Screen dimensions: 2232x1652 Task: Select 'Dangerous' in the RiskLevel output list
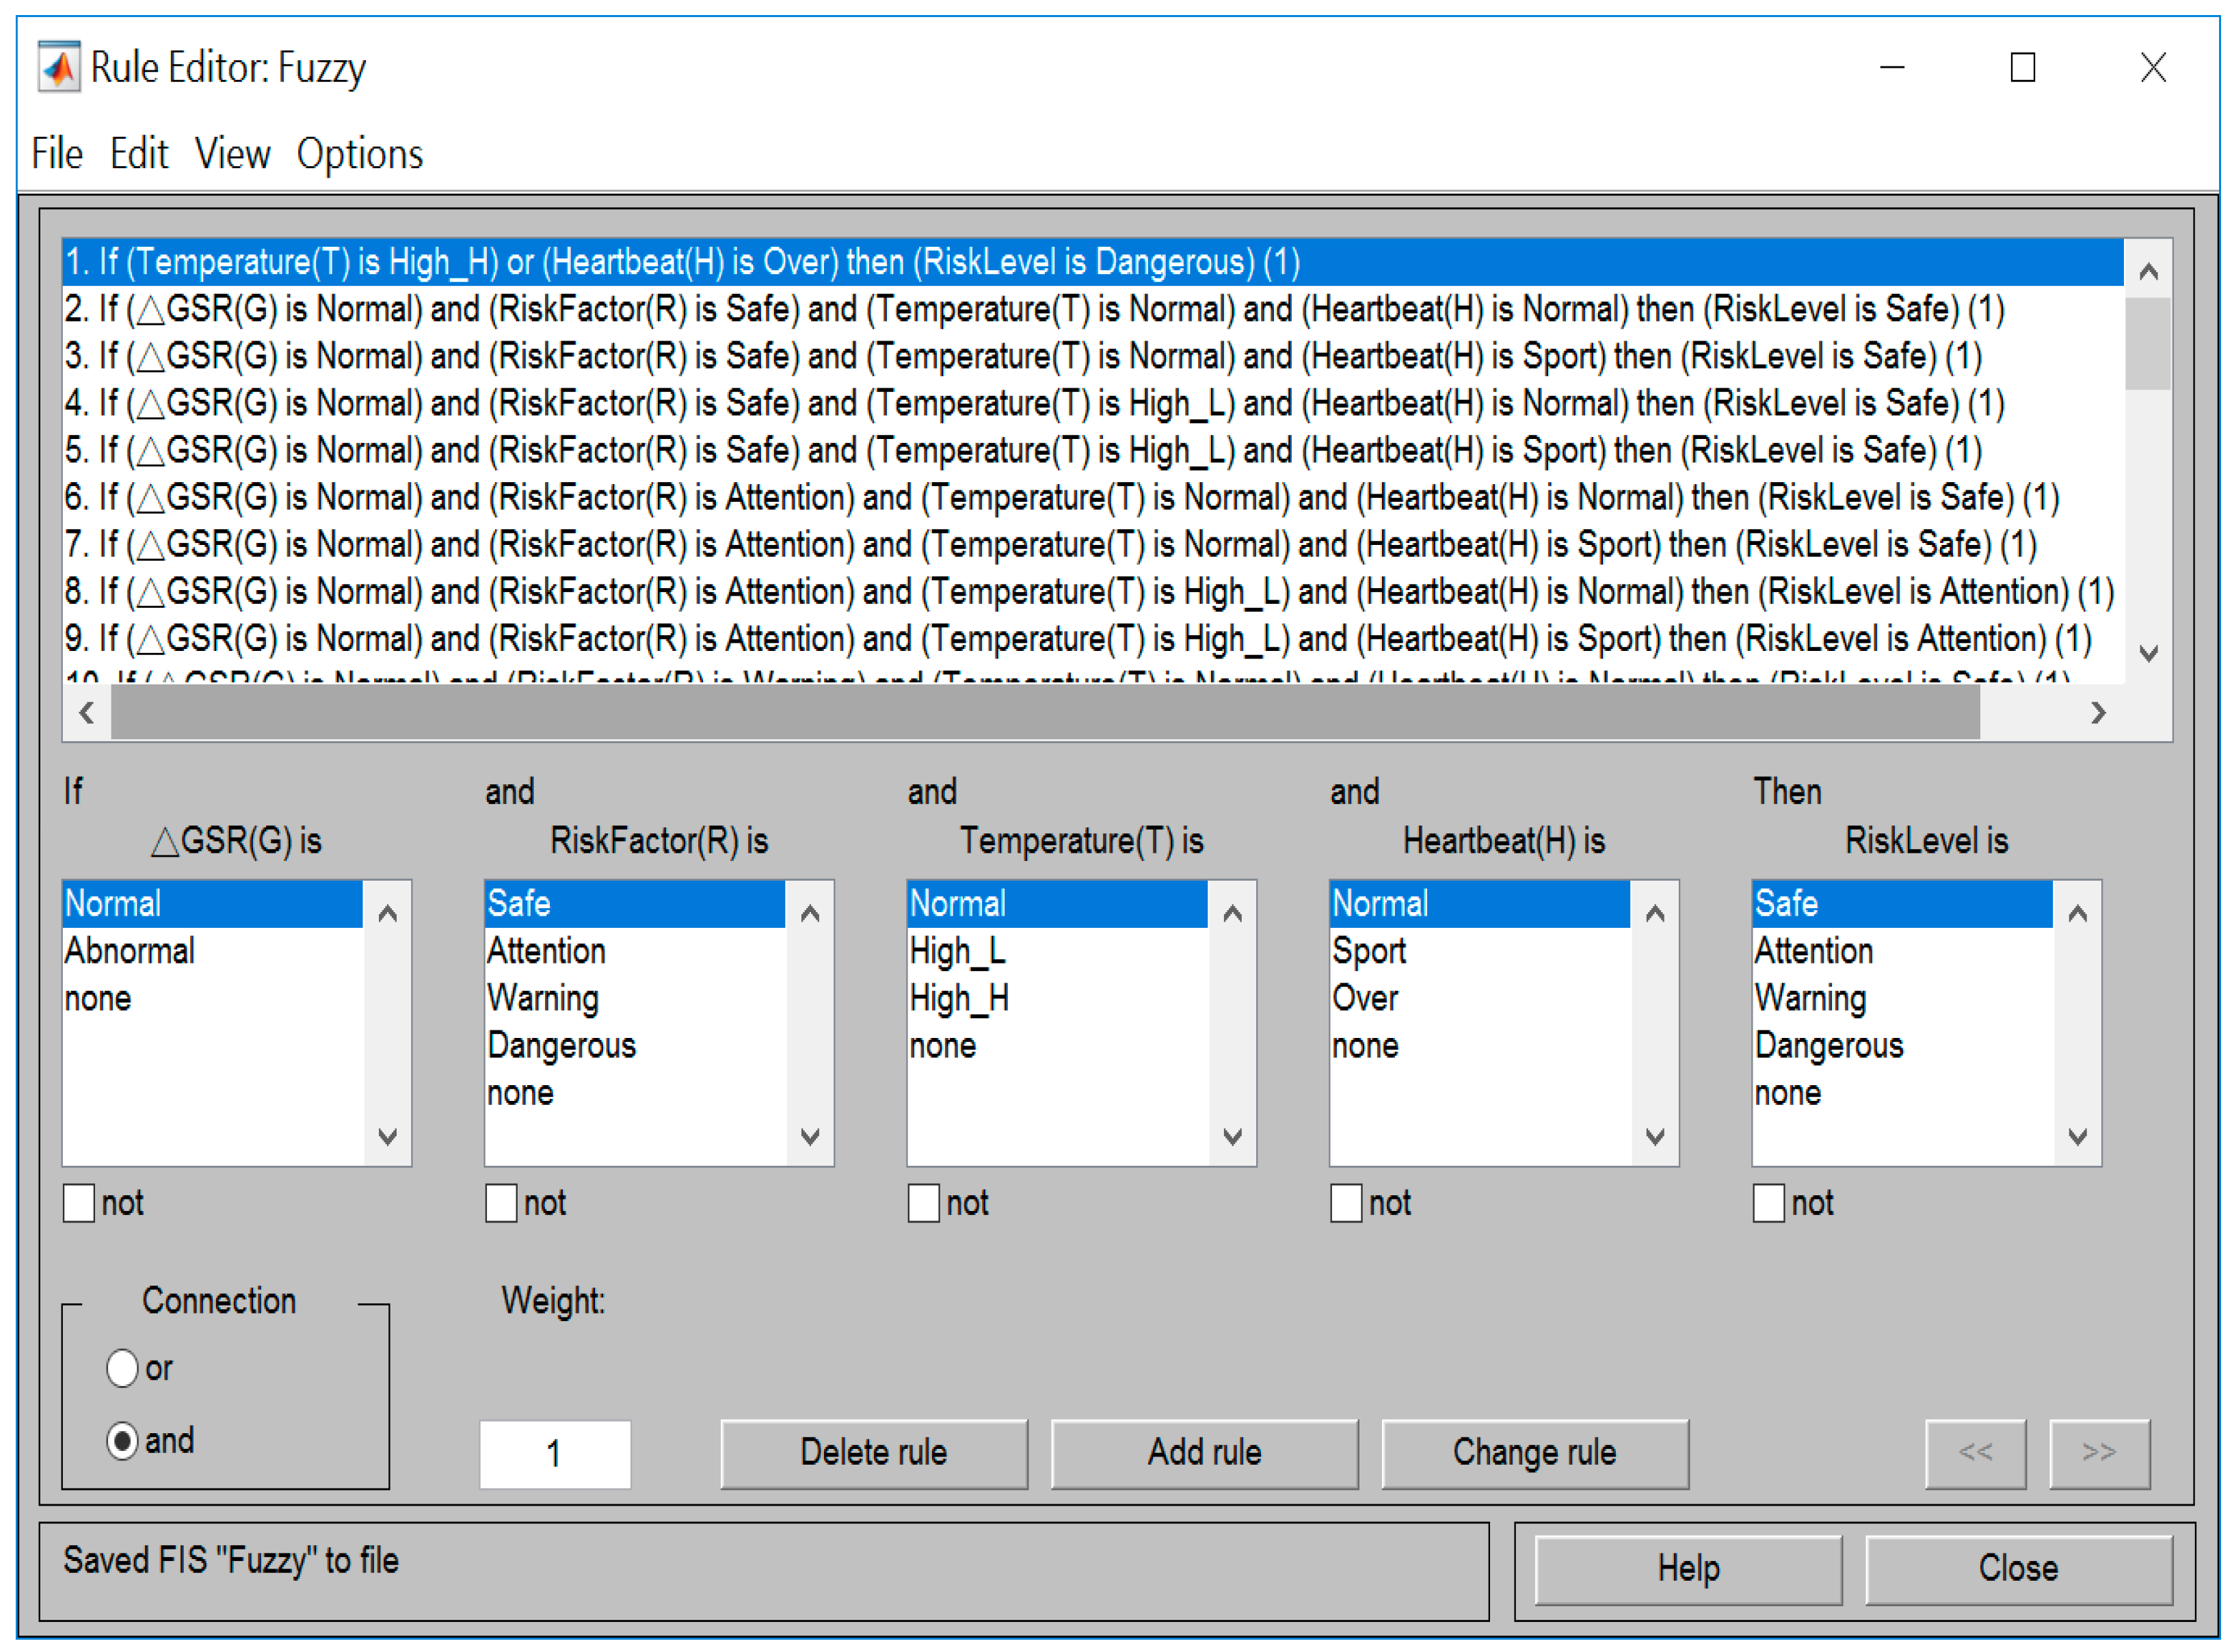pyautogui.click(x=1828, y=1045)
